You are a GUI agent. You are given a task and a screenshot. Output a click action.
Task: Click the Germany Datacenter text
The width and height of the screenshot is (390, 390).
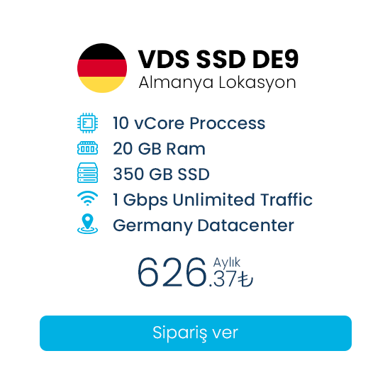[x=204, y=226]
